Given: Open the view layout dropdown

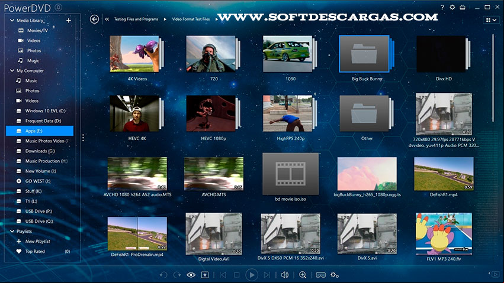Looking at the screenshot, I should click(x=491, y=20).
